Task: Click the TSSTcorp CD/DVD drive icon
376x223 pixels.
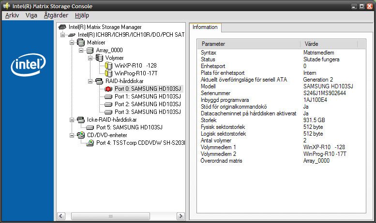Action: (x=90, y=143)
